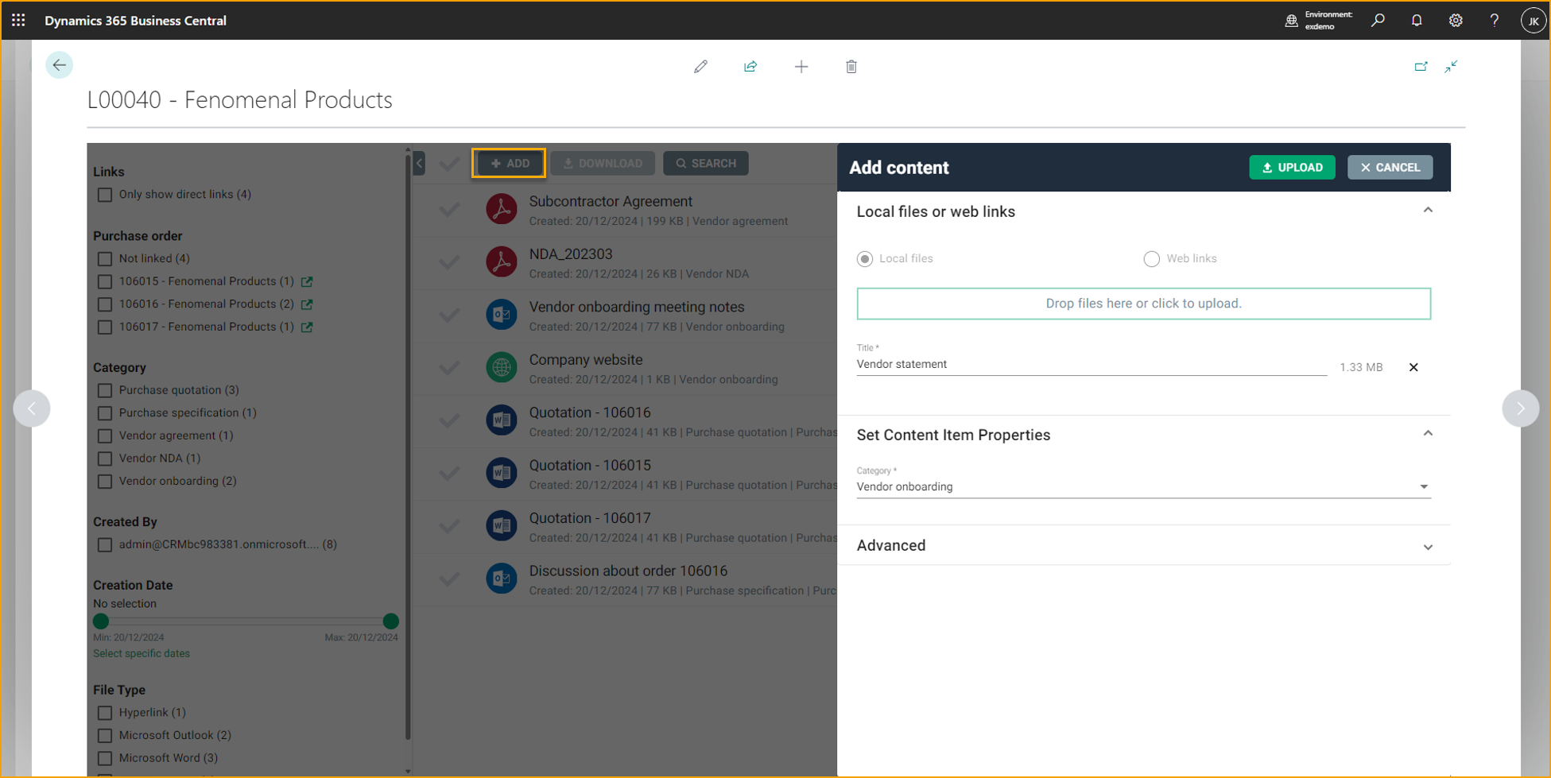Collapse the Set Content Item Properties section
The width and height of the screenshot is (1551, 778).
tap(1428, 434)
